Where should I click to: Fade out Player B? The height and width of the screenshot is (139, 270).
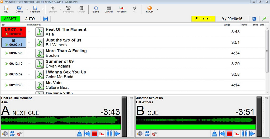pos(237,133)
